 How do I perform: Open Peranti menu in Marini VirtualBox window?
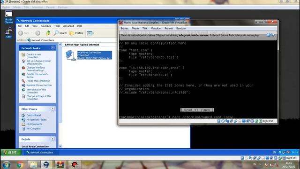point(169,28)
